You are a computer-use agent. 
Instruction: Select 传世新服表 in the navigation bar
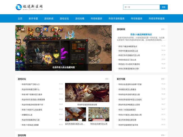click(136, 19)
